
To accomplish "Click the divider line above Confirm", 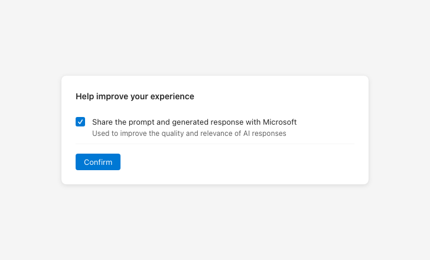I will tap(215, 144).
